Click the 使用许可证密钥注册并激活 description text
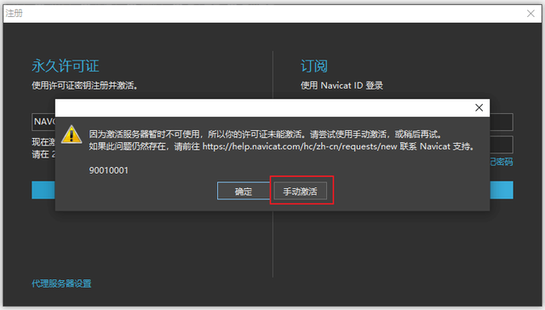 pyautogui.click(x=84, y=85)
